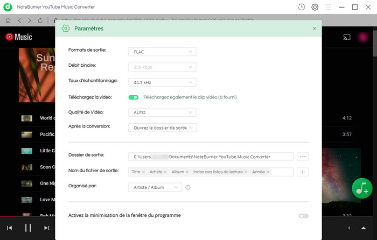Open the hamburger menu icon
The image size is (377, 240).
click(x=328, y=7)
